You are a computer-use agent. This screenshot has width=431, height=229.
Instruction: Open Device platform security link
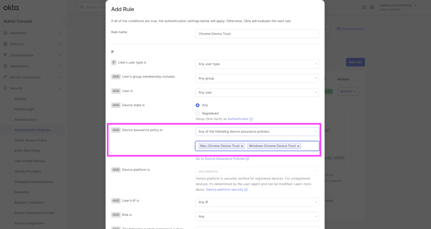(x=225, y=190)
